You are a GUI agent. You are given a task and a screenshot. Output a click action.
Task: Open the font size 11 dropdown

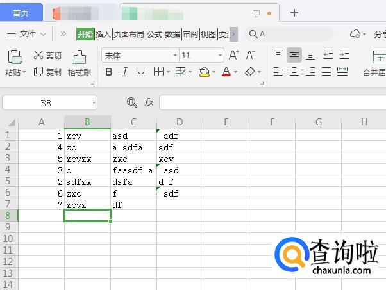click(220, 55)
